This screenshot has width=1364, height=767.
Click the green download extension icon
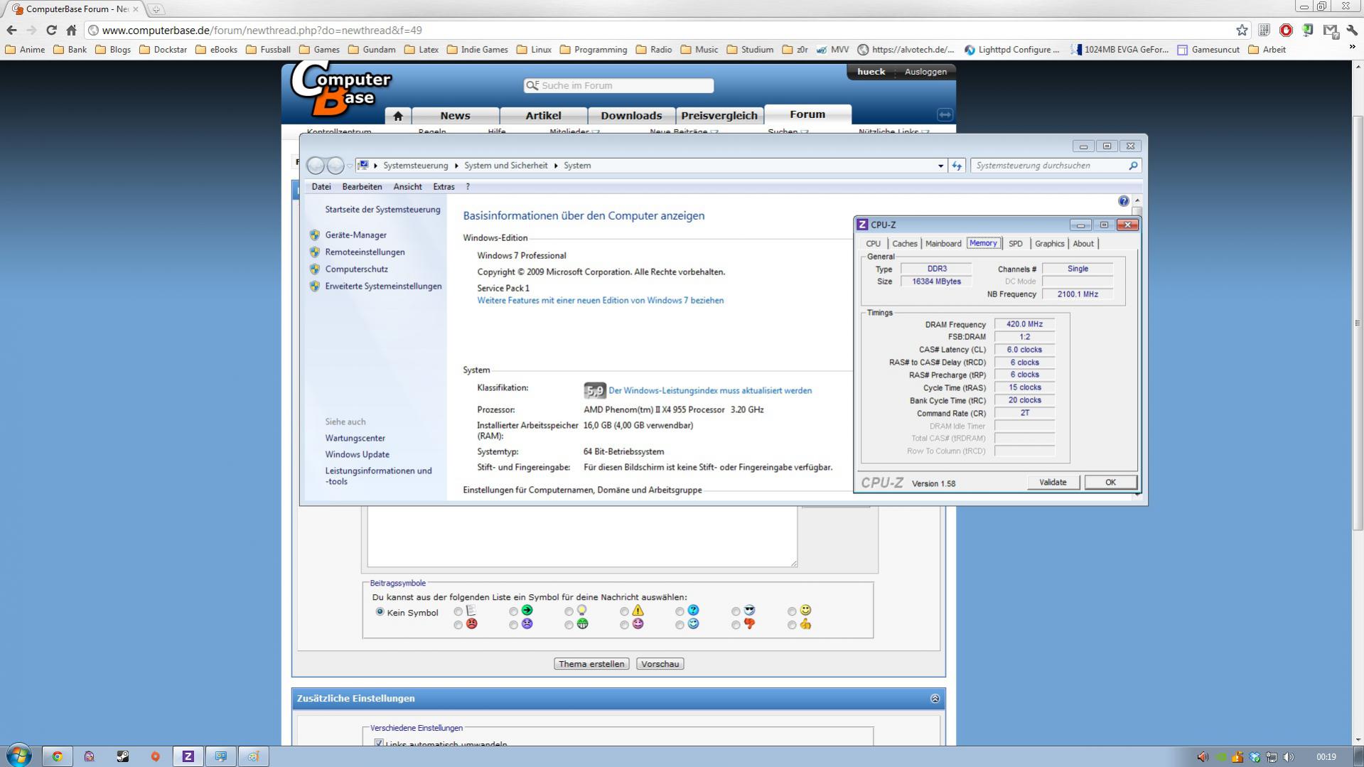(x=1308, y=30)
